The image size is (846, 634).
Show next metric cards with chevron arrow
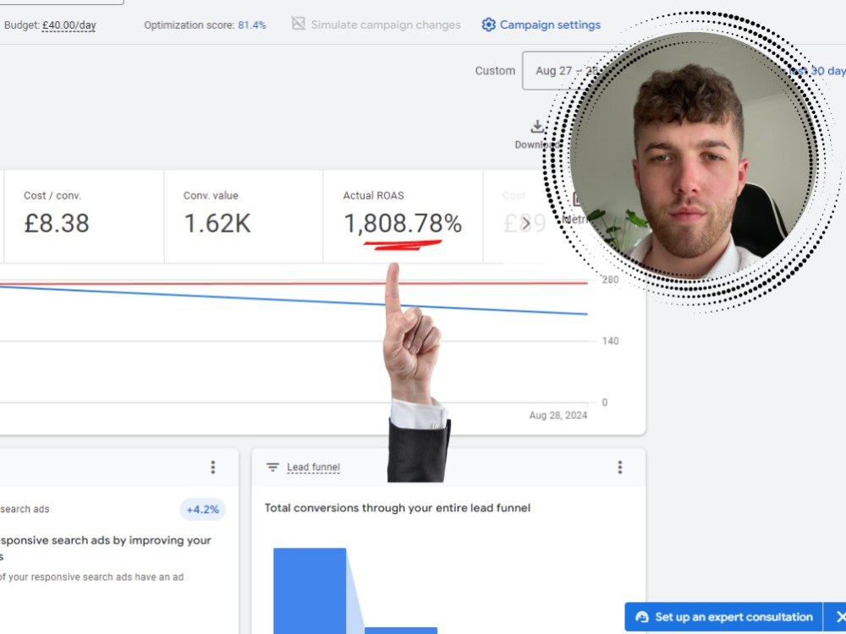click(525, 223)
